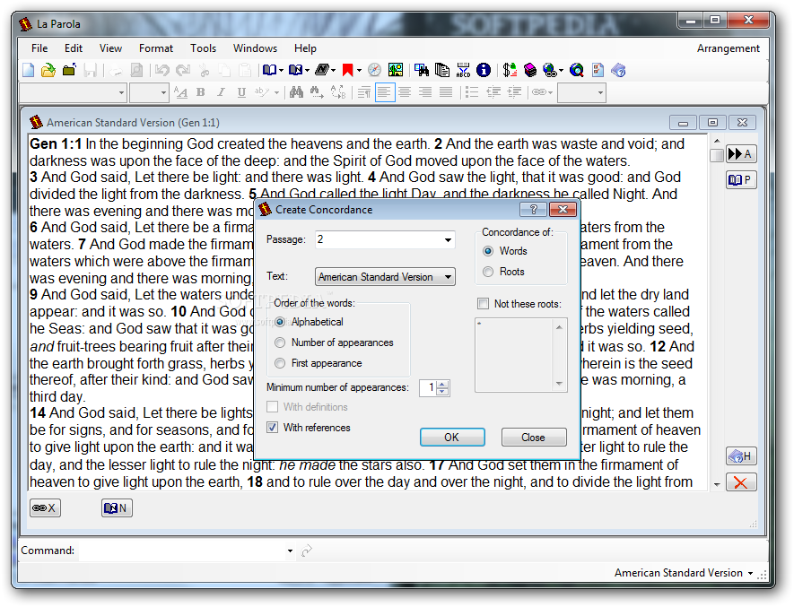Viewport: 794px width, 607px height.
Task: Select justified text alignment
Action: (x=446, y=92)
